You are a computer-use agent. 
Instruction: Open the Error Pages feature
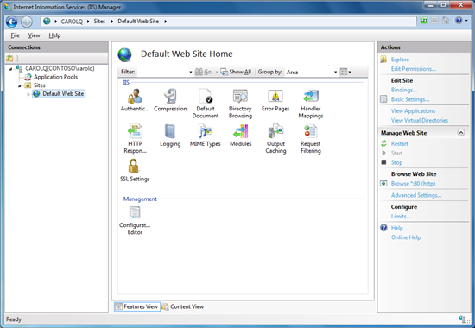[275, 100]
